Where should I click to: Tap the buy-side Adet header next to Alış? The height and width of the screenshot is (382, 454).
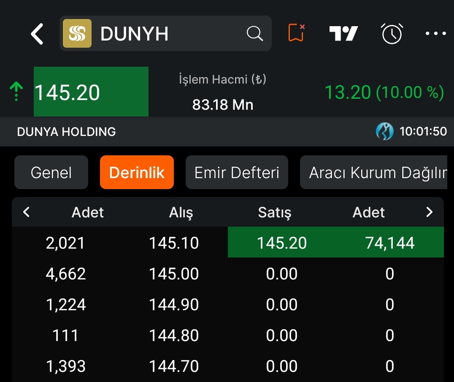(x=87, y=212)
